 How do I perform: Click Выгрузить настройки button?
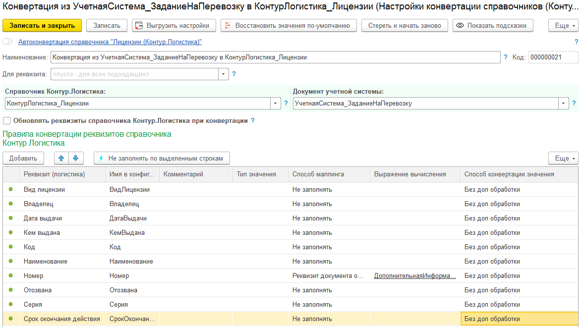(x=174, y=25)
